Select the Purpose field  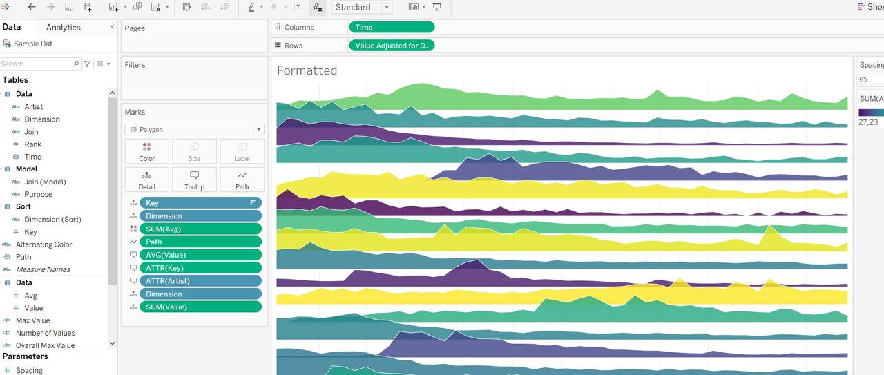[38, 194]
